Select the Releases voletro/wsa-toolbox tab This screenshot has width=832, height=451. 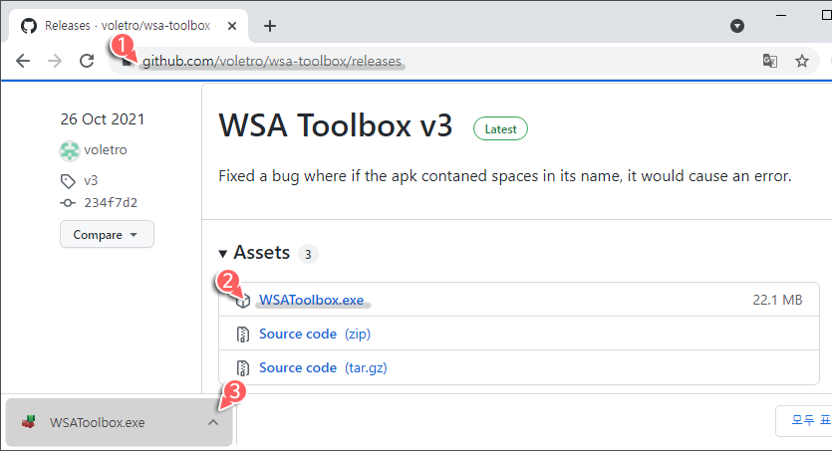[x=128, y=26]
